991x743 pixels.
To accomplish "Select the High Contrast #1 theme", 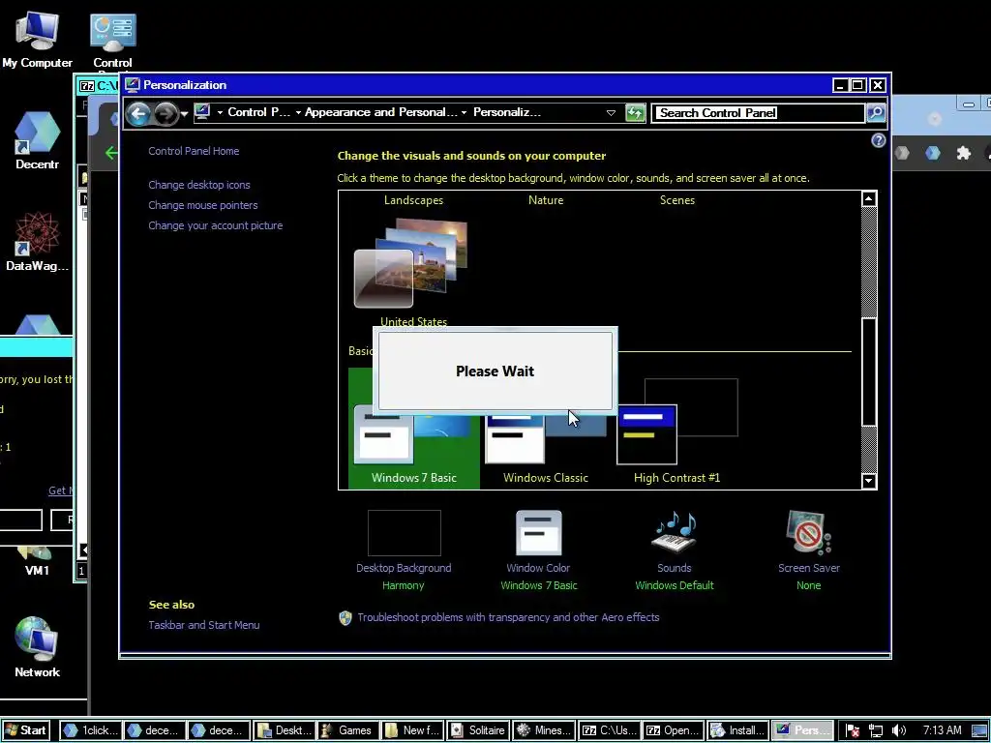I will pyautogui.click(x=676, y=431).
